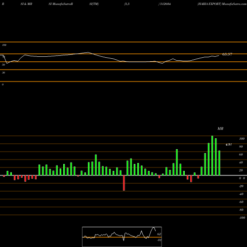The height and width of the screenshot is (247, 247).
Task: Click the tallest green bar in the MR histogram
Action: tap(212, 156)
